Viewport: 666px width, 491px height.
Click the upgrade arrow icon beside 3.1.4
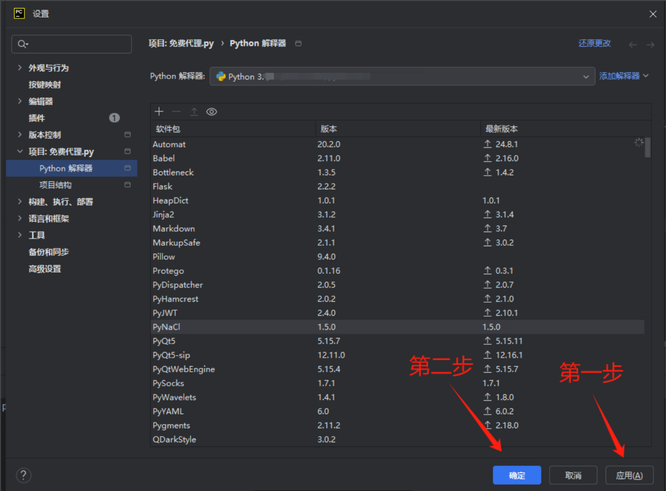487,214
